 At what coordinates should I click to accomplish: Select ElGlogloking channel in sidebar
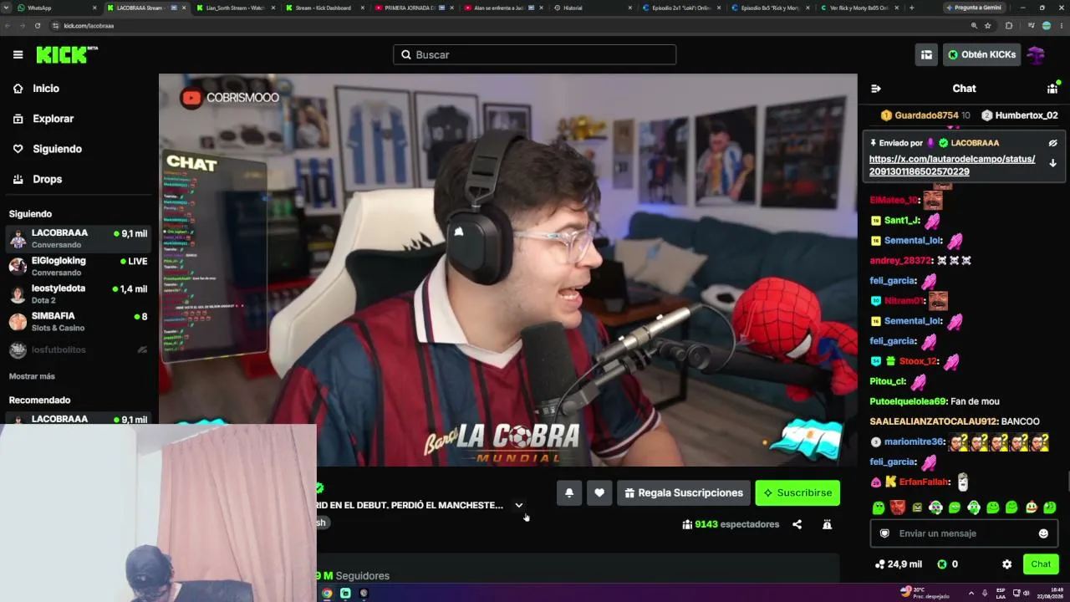pos(78,266)
